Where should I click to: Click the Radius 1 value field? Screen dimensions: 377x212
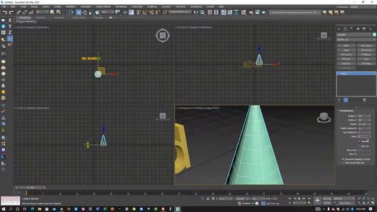click(x=363, y=116)
